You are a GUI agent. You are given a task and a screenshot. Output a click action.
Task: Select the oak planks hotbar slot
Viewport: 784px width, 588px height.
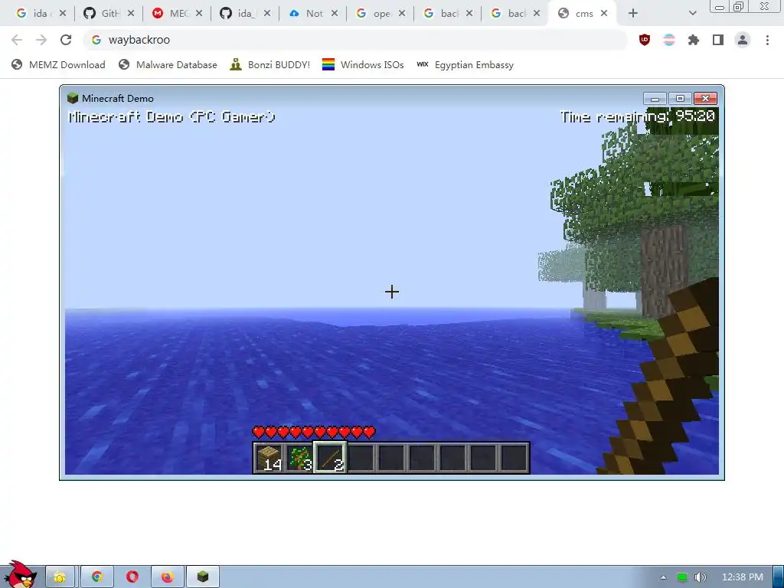269,458
